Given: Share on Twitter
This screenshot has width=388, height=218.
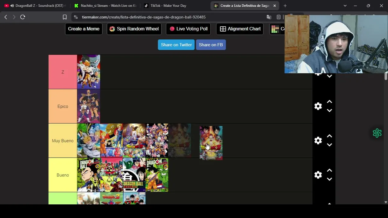Looking at the screenshot, I should tap(176, 45).
